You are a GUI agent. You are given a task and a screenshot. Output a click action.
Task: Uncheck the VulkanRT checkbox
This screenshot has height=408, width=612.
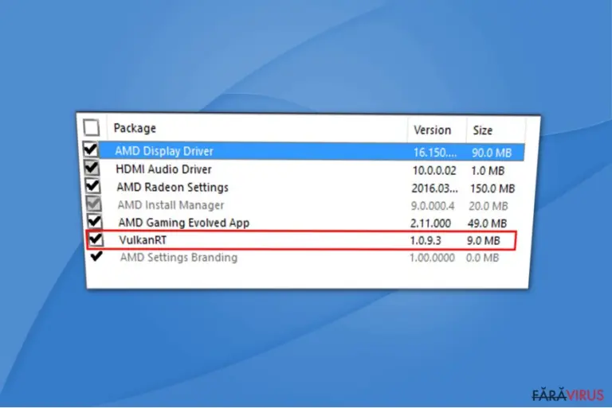[x=96, y=239]
